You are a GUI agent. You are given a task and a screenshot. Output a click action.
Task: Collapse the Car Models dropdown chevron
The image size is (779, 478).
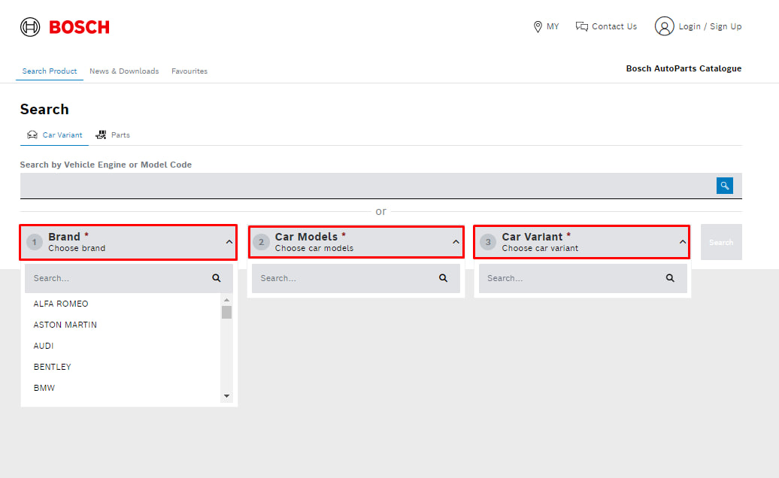click(x=456, y=242)
